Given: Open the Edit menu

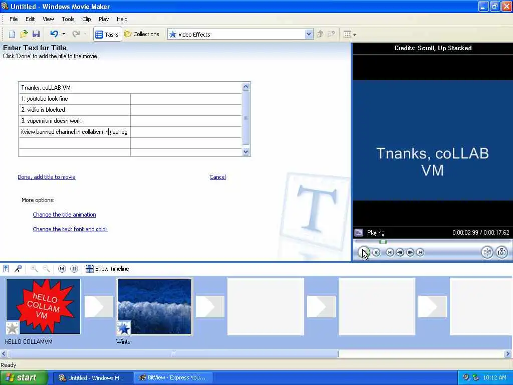Looking at the screenshot, I should pyautogui.click(x=30, y=19).
